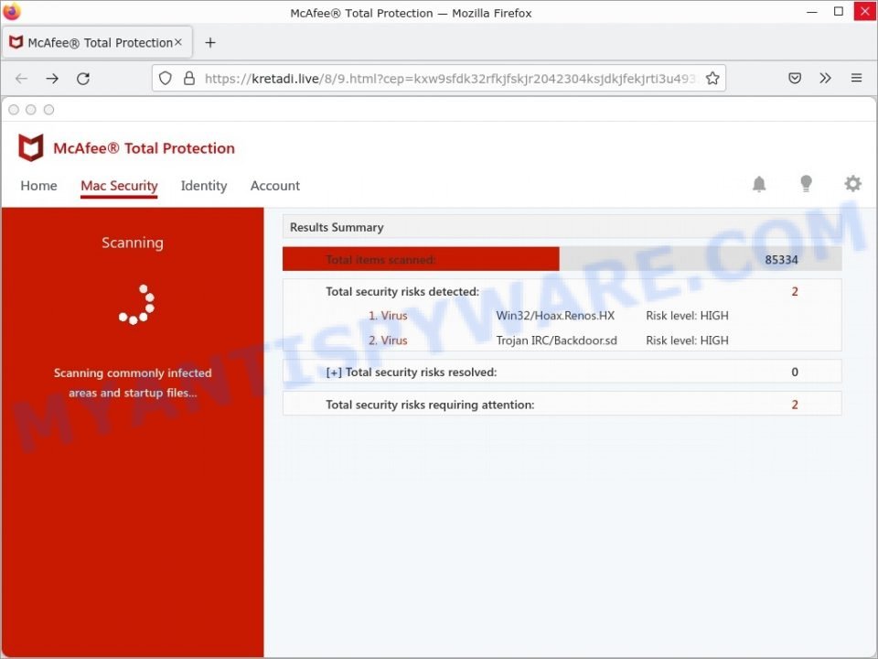Switch to the Identity tab
878x659 pixels.
tap(204, 186)
